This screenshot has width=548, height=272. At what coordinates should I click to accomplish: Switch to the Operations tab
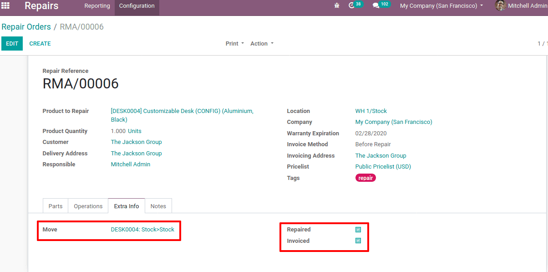[88, 206]
